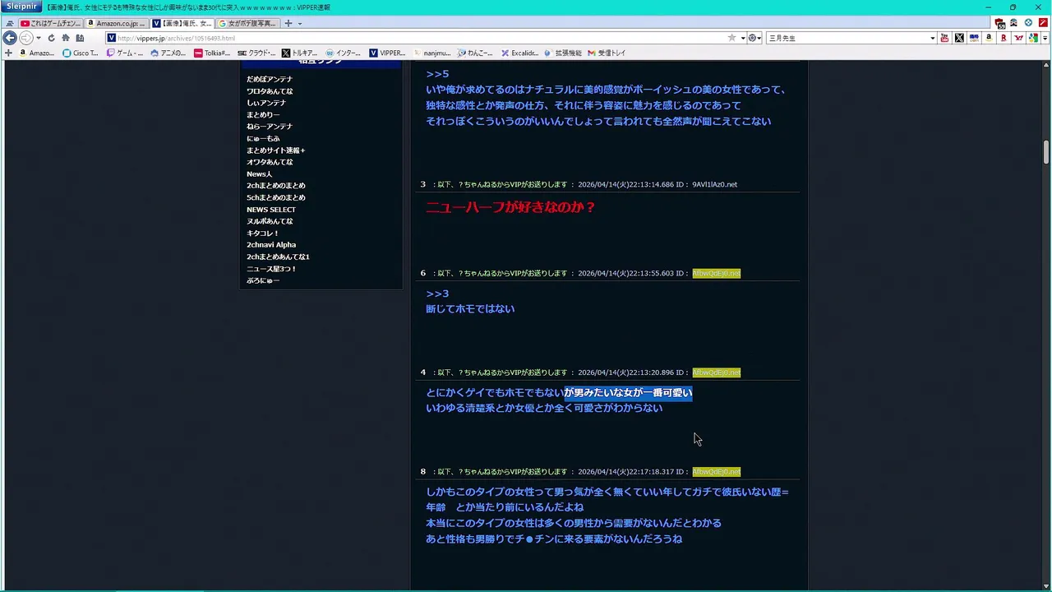The width and height of the screenshot is (1052, 592).
Task: Open the Sleipnir application menu button
Action: pos(22,7)
